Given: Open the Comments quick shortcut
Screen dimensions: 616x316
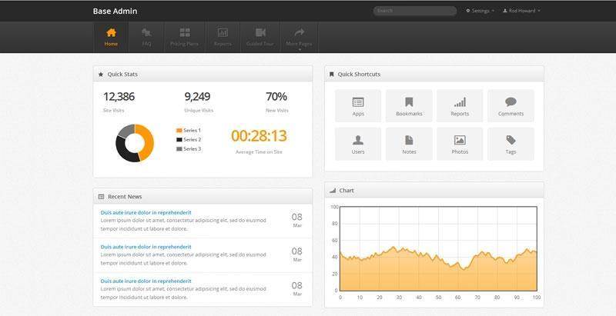Looking at the screenshot, I should (x=511, y=106).
